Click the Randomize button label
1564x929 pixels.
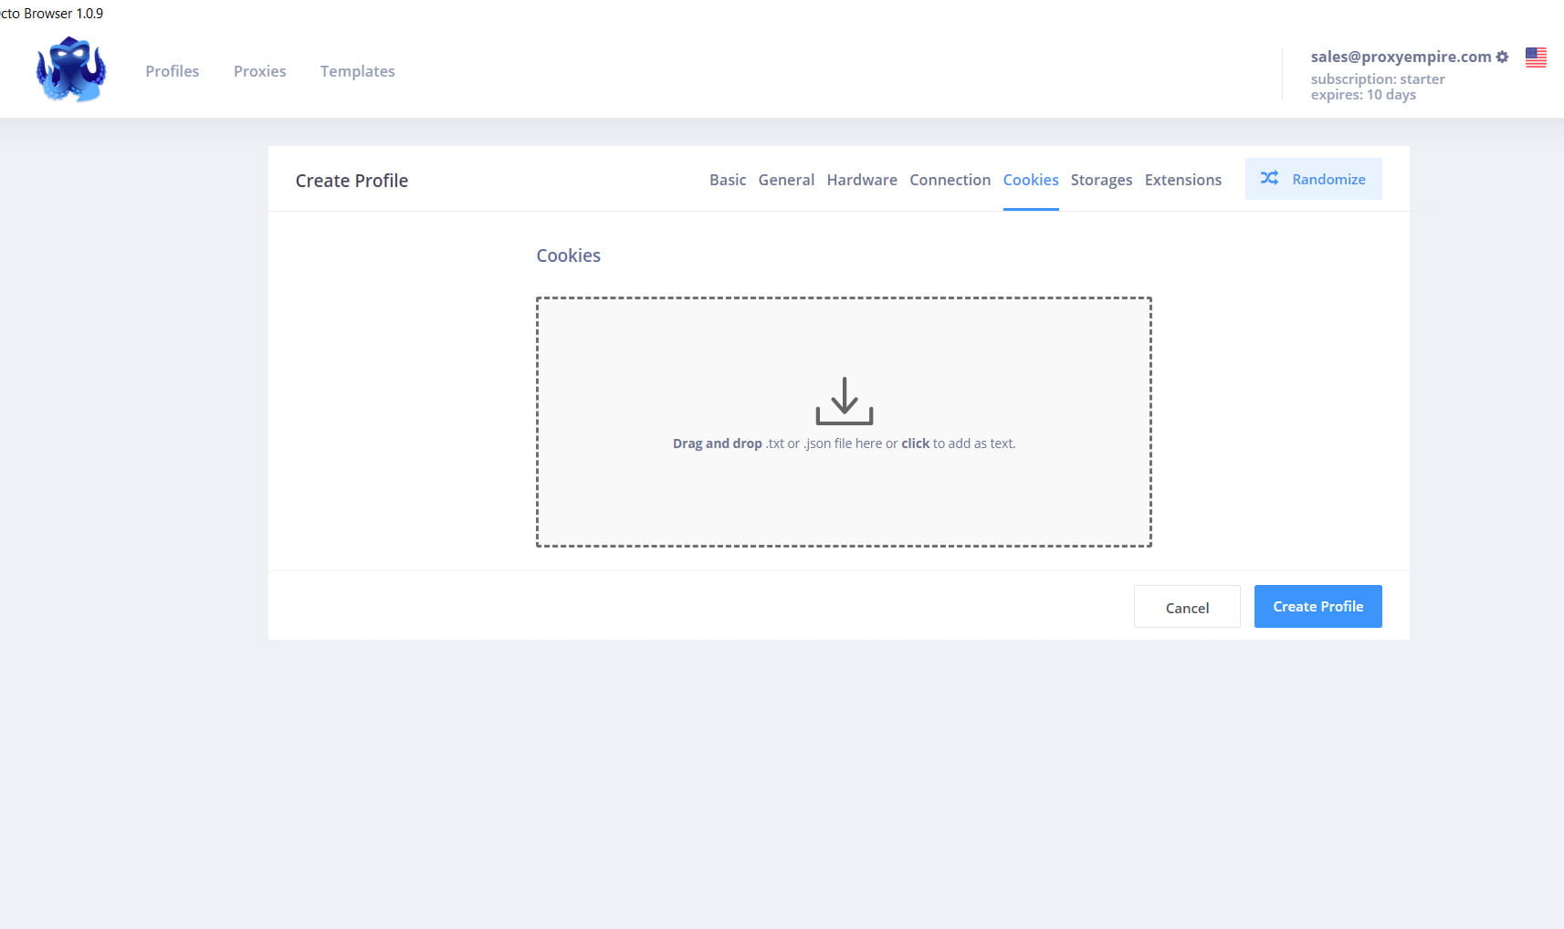(1328, 179)
